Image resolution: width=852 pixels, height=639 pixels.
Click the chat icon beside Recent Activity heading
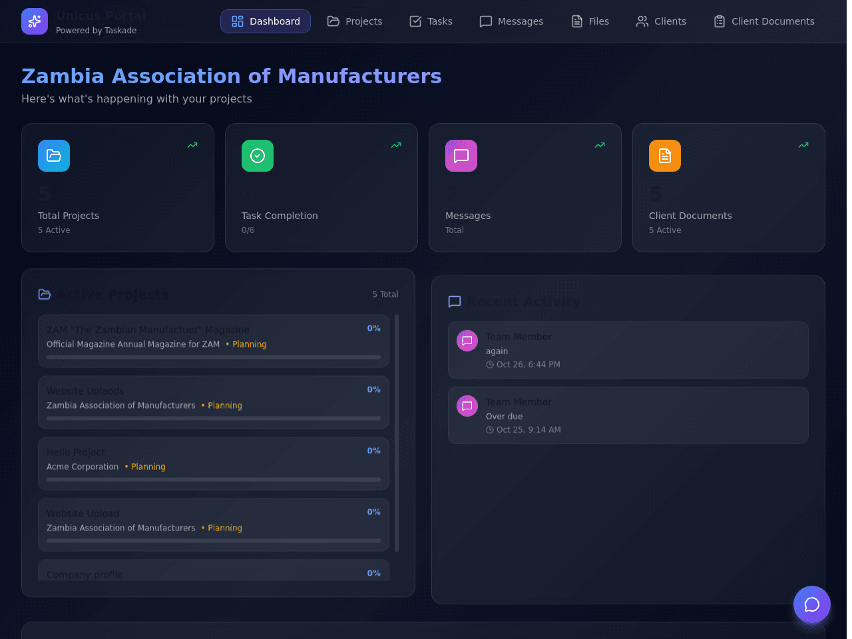tap(455, 302)
